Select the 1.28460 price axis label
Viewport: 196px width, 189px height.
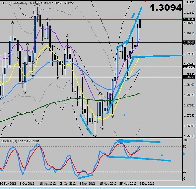(x=189, y=85)
